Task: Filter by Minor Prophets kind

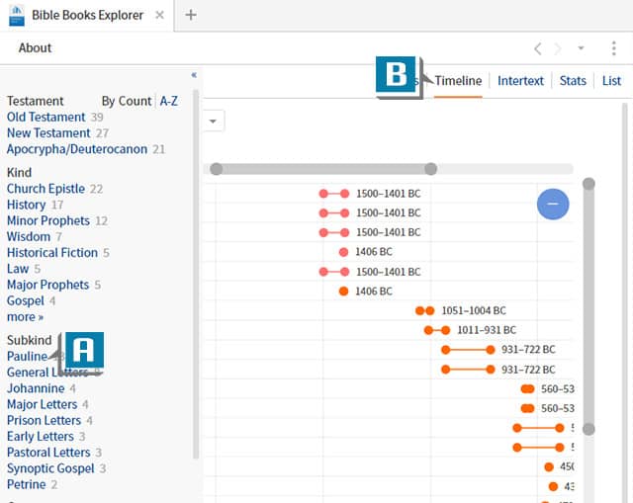Action: (x=48, y=220)
